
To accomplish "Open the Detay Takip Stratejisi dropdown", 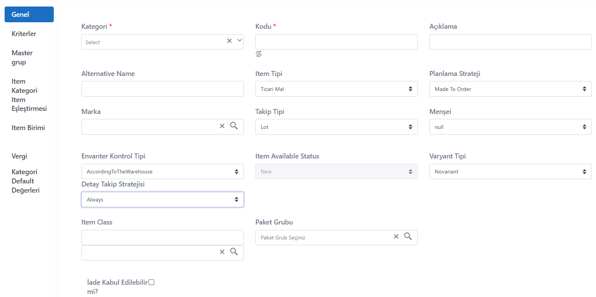I will (x=162, y=200).
